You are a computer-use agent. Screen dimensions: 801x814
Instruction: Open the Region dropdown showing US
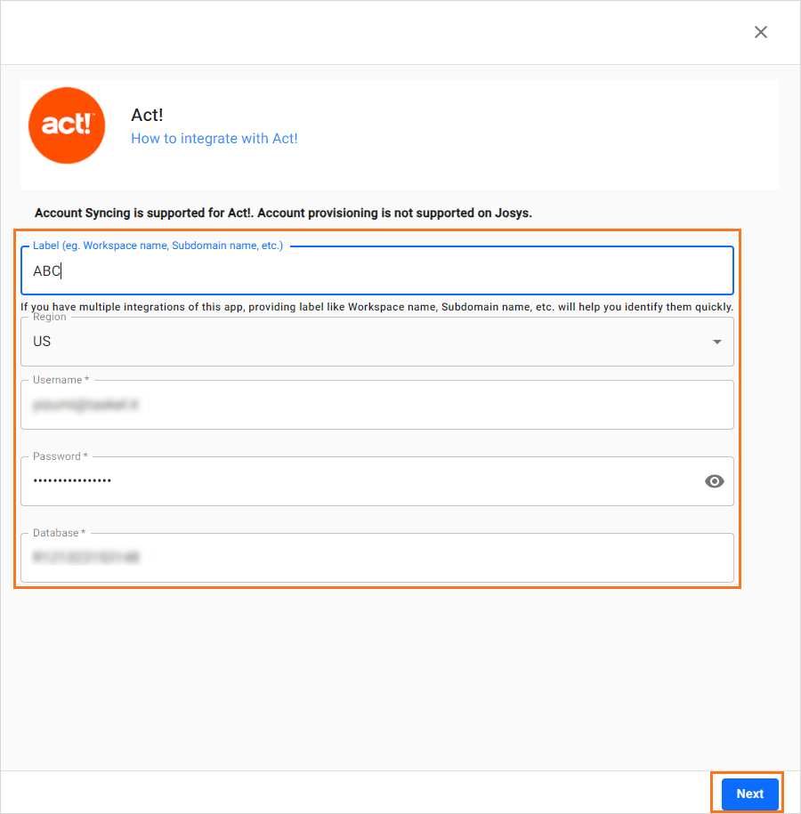[377, 342]
